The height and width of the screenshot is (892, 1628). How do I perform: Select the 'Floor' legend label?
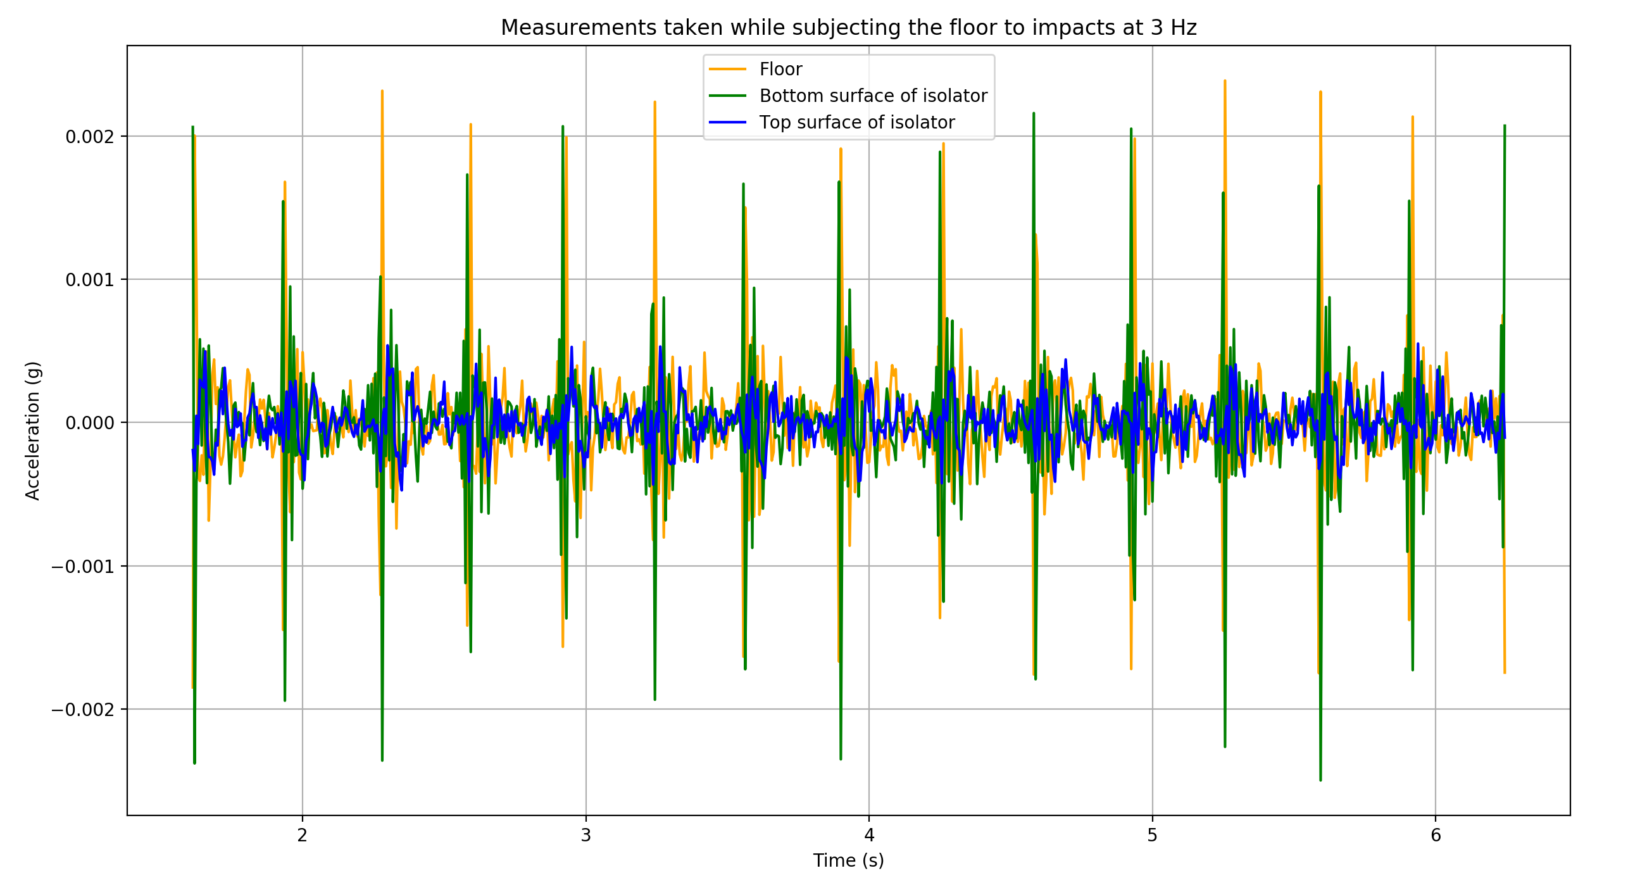pos(780,69)
